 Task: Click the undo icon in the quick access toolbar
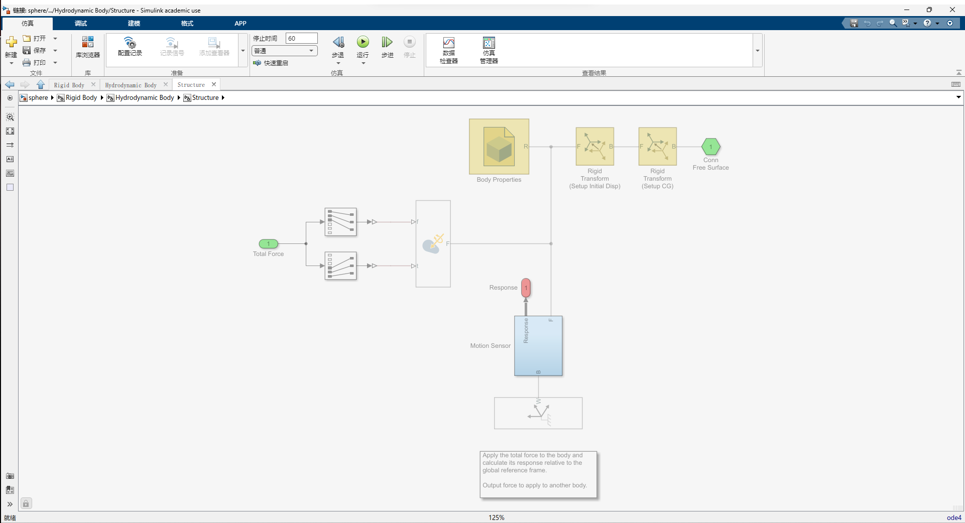pyautogui.click(x=867, y=23)
